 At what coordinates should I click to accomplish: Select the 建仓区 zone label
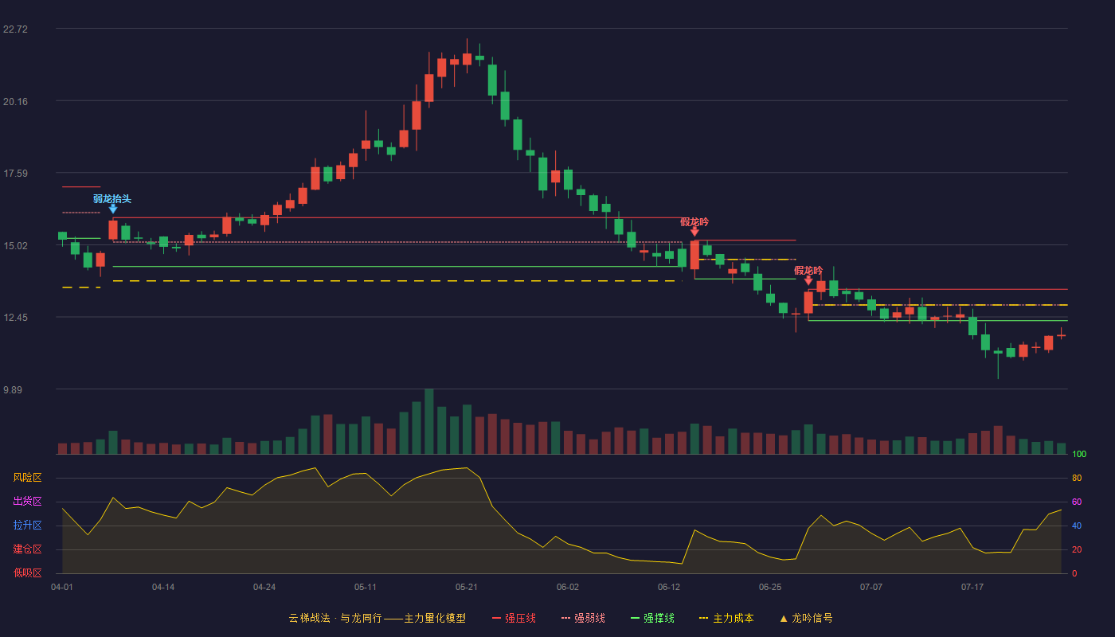[27, 549]
